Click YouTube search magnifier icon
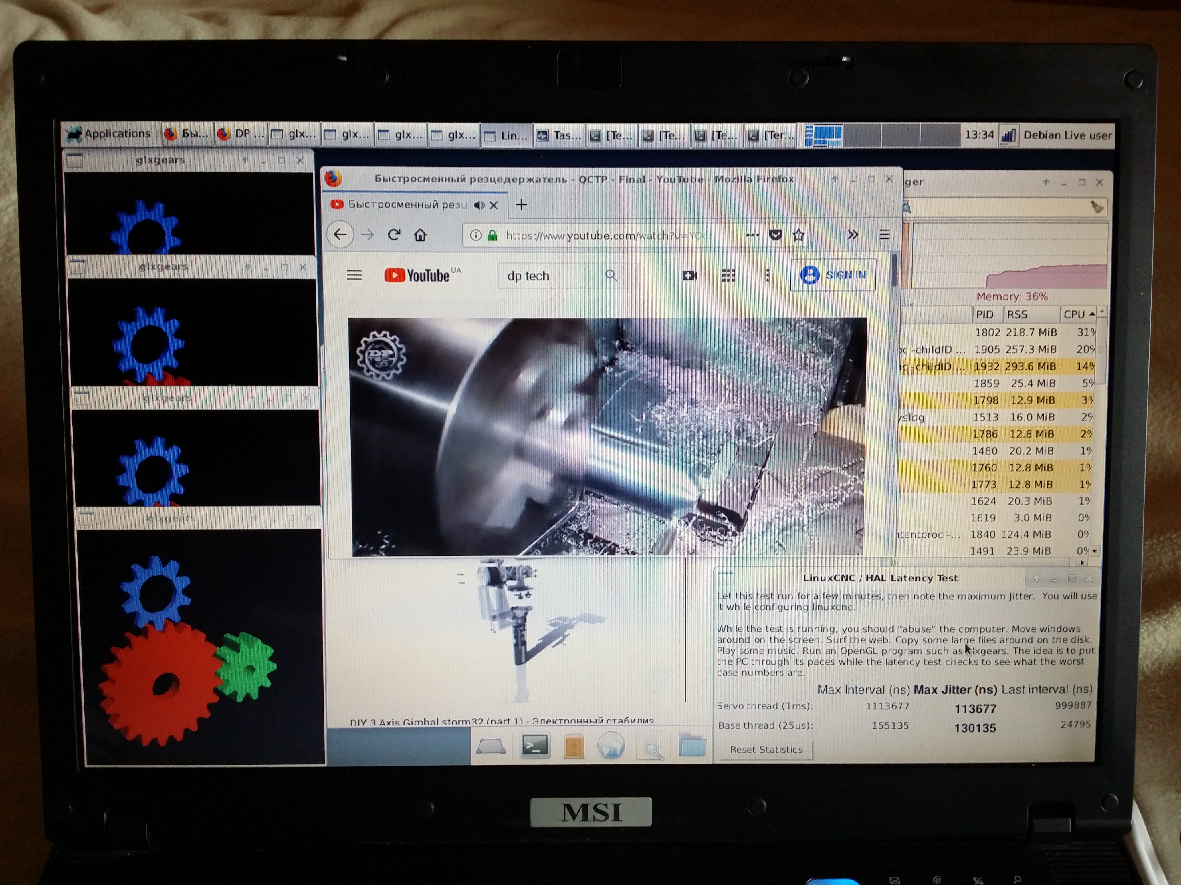The image size is (1181, 885). coord(611,275)
